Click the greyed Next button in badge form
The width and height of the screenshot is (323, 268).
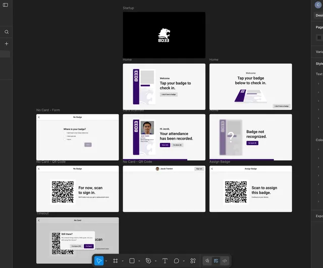[x=88, y=145]
